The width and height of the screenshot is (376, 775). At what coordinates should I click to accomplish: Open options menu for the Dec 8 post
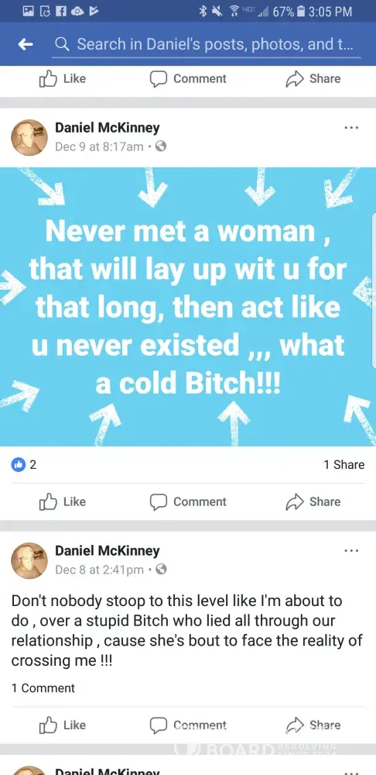[x=351, y=551]
